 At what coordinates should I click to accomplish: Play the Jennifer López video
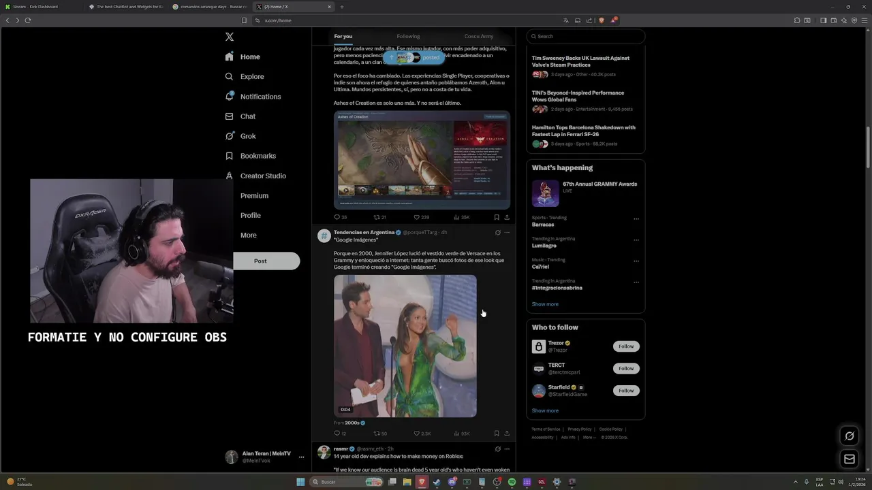point(405,346)
